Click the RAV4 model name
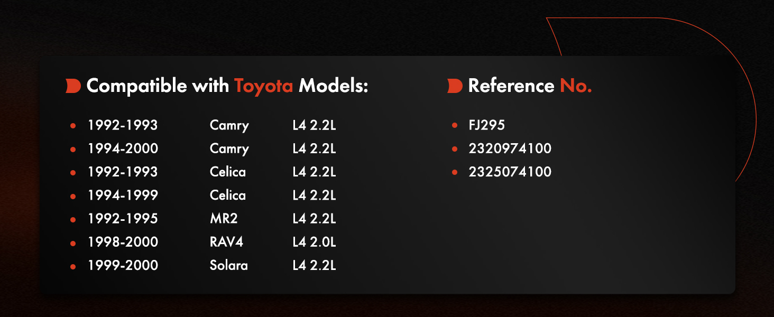Viewport: 774px width, 317px height. tap(226, 241)
